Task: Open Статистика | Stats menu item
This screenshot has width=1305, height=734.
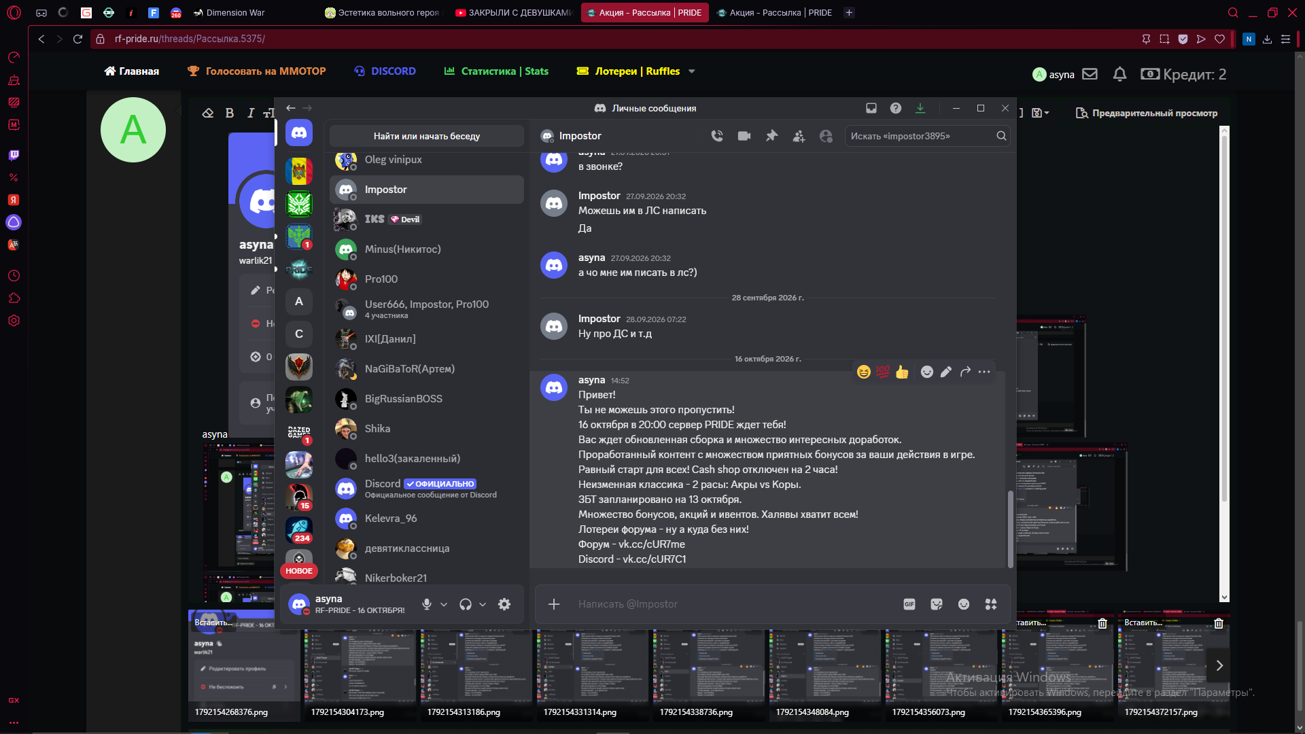Action: point(496,71)
